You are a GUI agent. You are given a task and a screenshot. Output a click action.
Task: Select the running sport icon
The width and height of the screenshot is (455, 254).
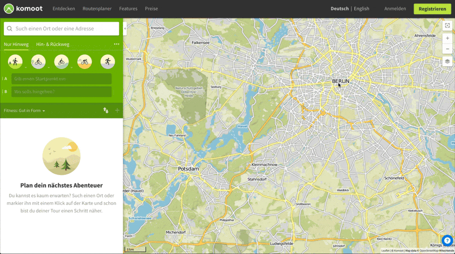pos(108,62)
